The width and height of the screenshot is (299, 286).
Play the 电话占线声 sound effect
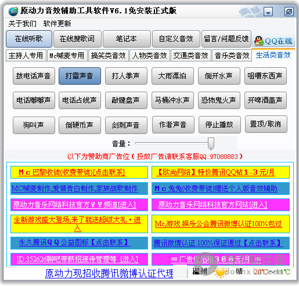tap(80, 100)
